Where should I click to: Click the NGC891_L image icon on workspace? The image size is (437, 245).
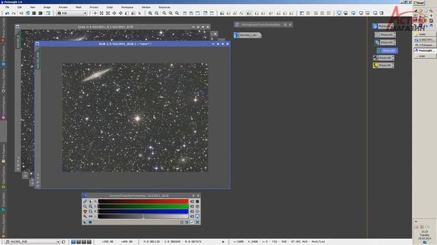tap(247, 35)
